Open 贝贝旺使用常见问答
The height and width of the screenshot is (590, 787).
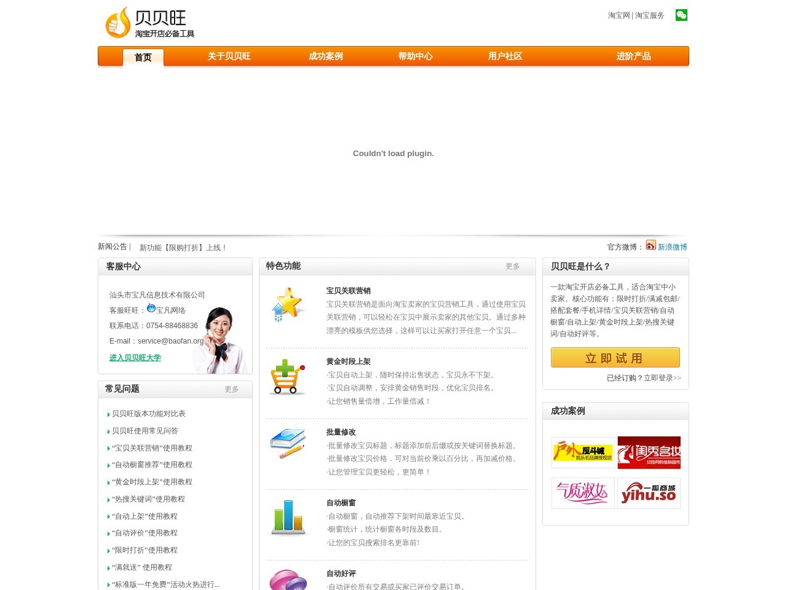point(145,431)
